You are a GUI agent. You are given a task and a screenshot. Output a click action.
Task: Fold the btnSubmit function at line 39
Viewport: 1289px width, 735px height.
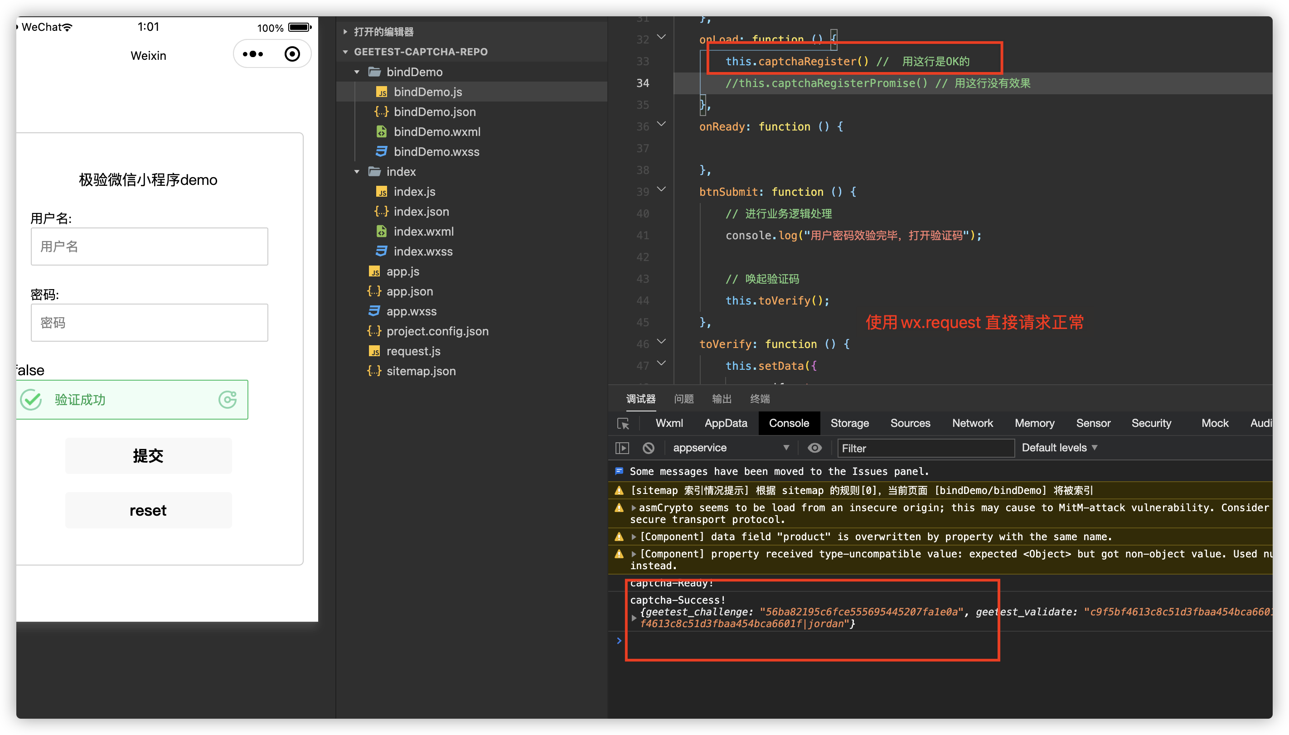click(x=661, y=189)
